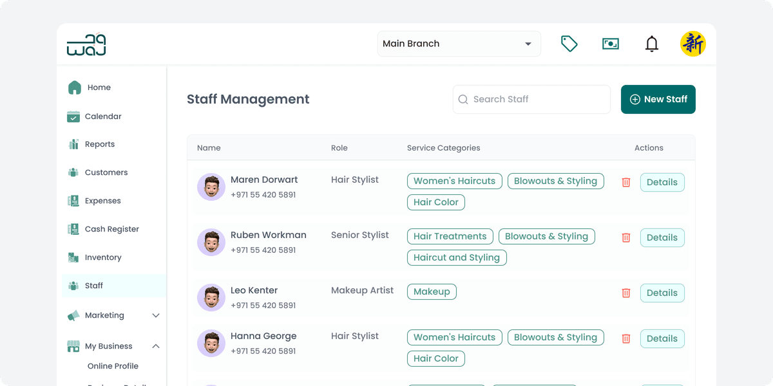Collapse the My Business sidebar section
This screenshot has width=773, height=386.
tap(155, 346)
